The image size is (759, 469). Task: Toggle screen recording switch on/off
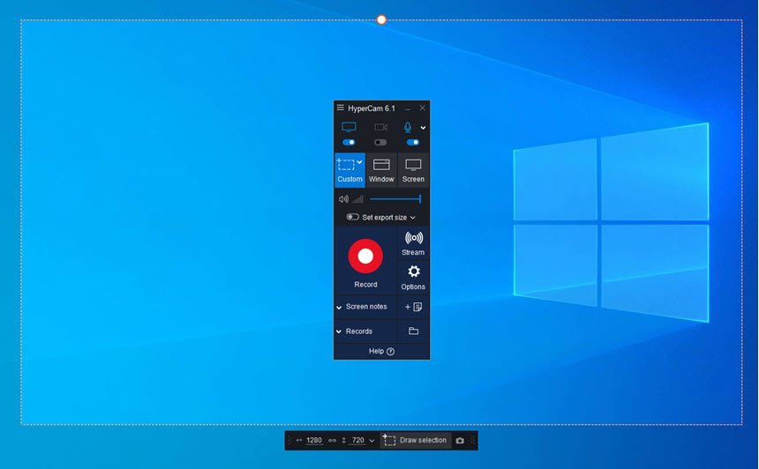(349, 142)
